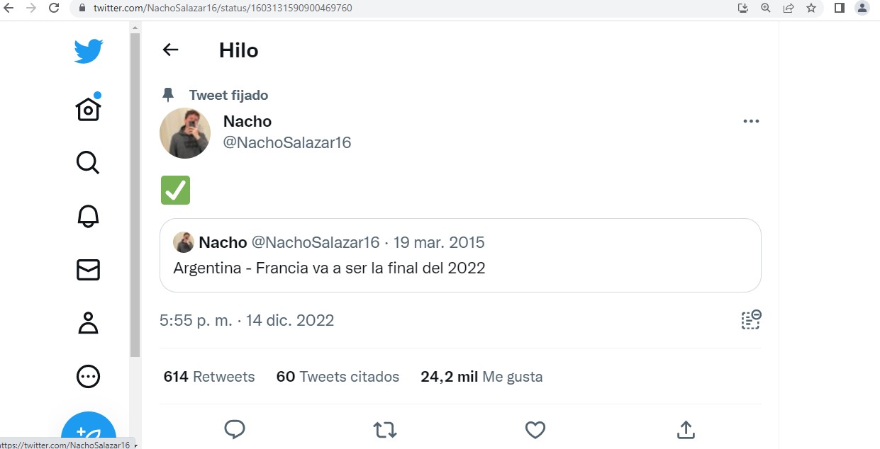Like the tweet with the heart
880x449 pixels.
[535, 429]
